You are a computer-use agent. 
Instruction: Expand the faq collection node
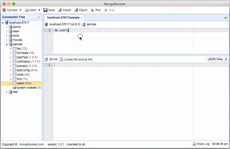tap(11, 49)
